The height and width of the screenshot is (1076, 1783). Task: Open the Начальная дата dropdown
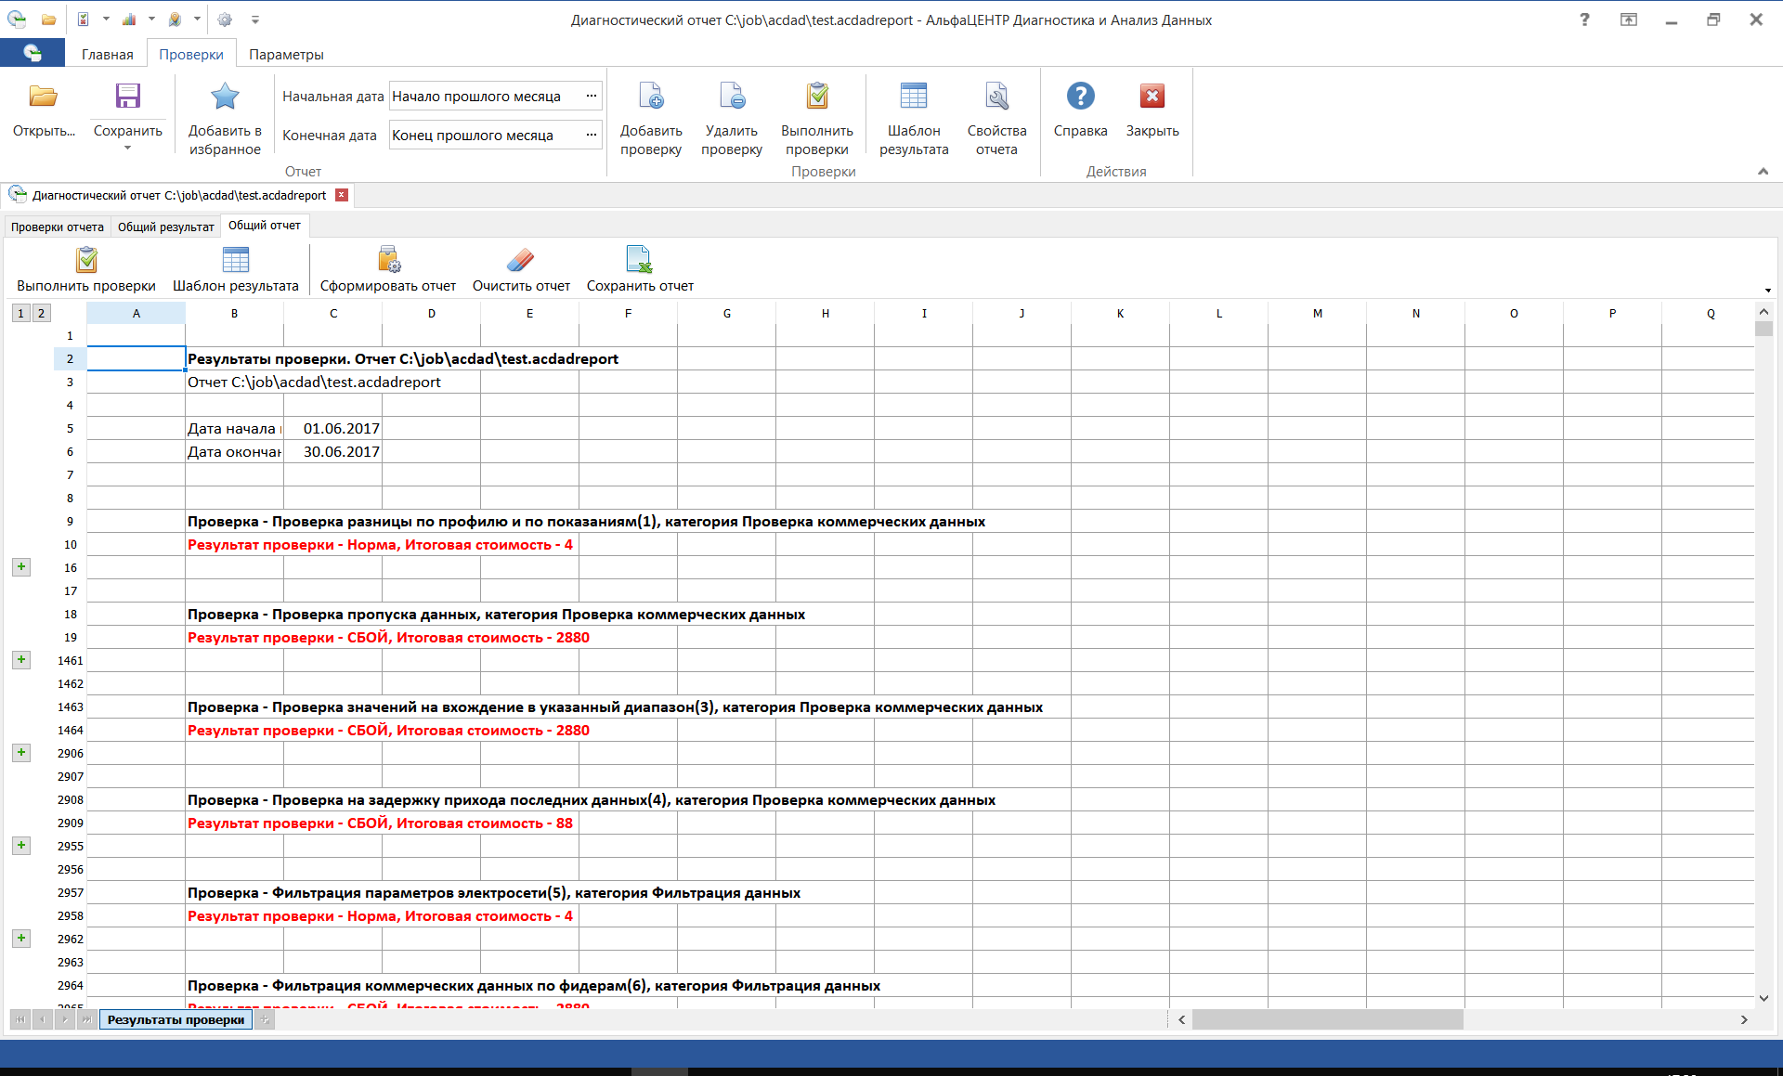pyautogui.click(x=592, y=96)
